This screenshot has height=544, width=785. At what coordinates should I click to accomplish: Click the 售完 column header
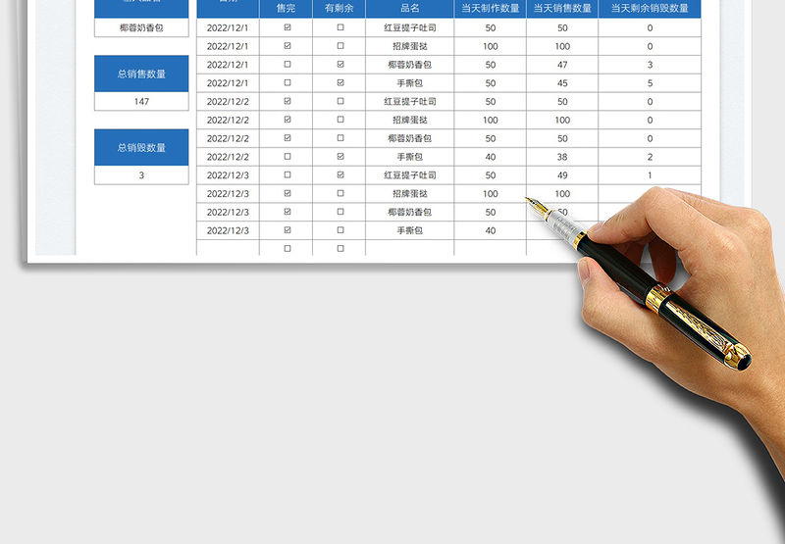click(286, 8)
